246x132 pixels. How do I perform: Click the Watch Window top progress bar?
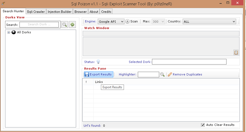tap(161, 34)
